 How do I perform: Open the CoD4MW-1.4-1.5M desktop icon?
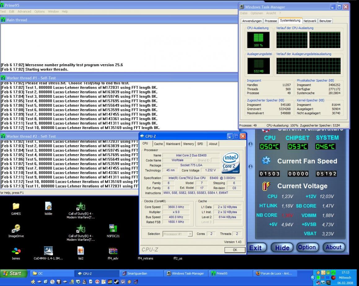48,251
